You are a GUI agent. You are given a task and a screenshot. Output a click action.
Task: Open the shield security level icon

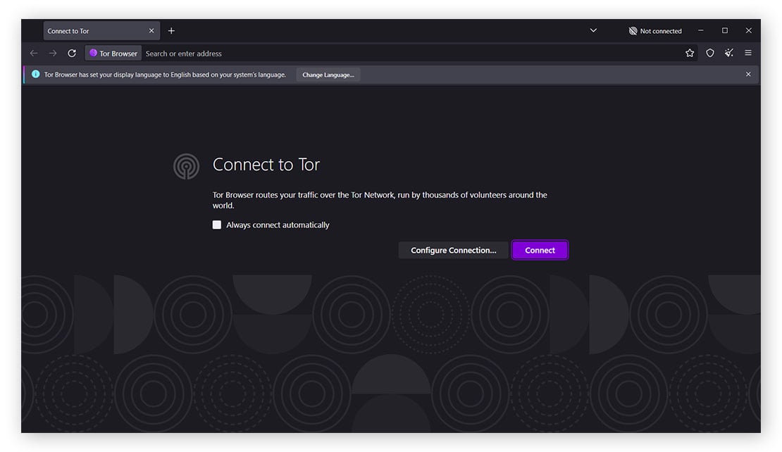pos(710,54)
